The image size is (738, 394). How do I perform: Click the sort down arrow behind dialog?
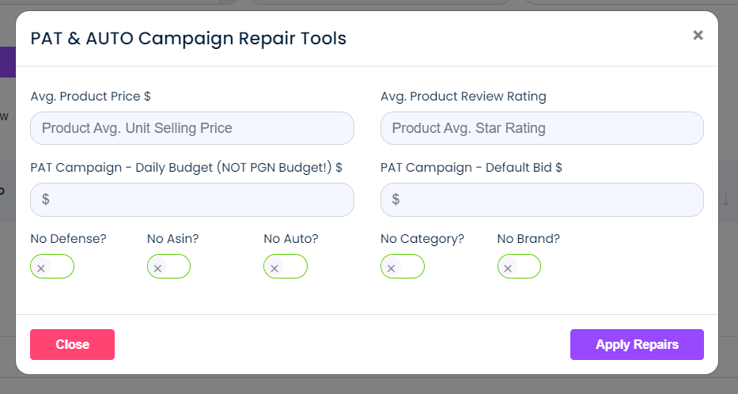click(726, 199)
